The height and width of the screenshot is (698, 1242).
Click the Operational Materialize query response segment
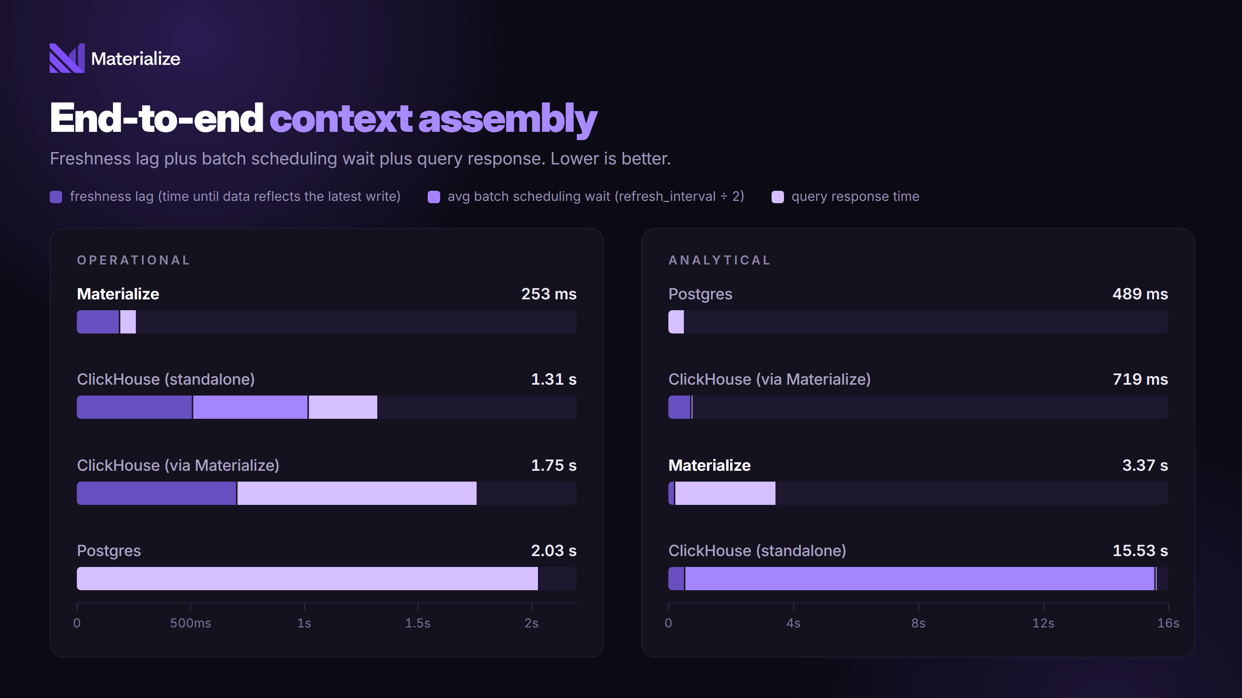click(128, 322)
